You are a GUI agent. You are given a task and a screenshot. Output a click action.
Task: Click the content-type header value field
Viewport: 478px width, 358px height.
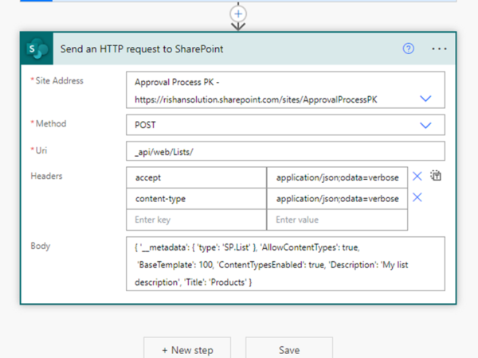click(336, 198)
